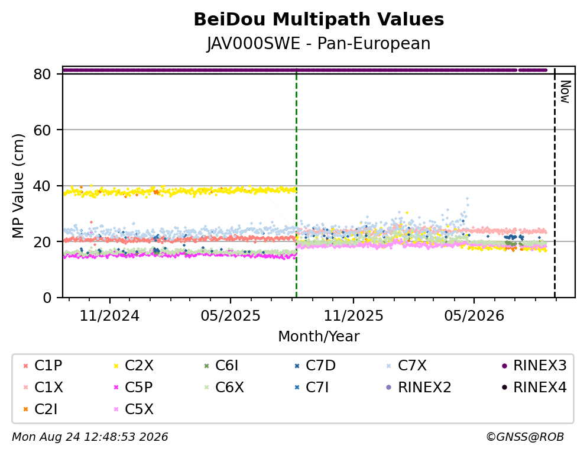Click the ©GNSS@ROB credit text

pyautogui.click(x=525, y=437)
